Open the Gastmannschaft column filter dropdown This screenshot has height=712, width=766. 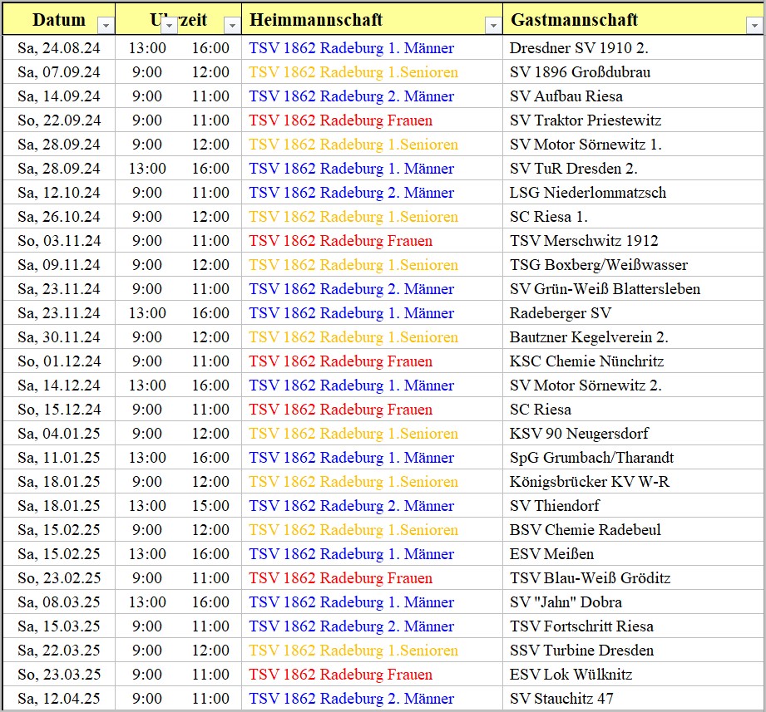pos(754,25)
